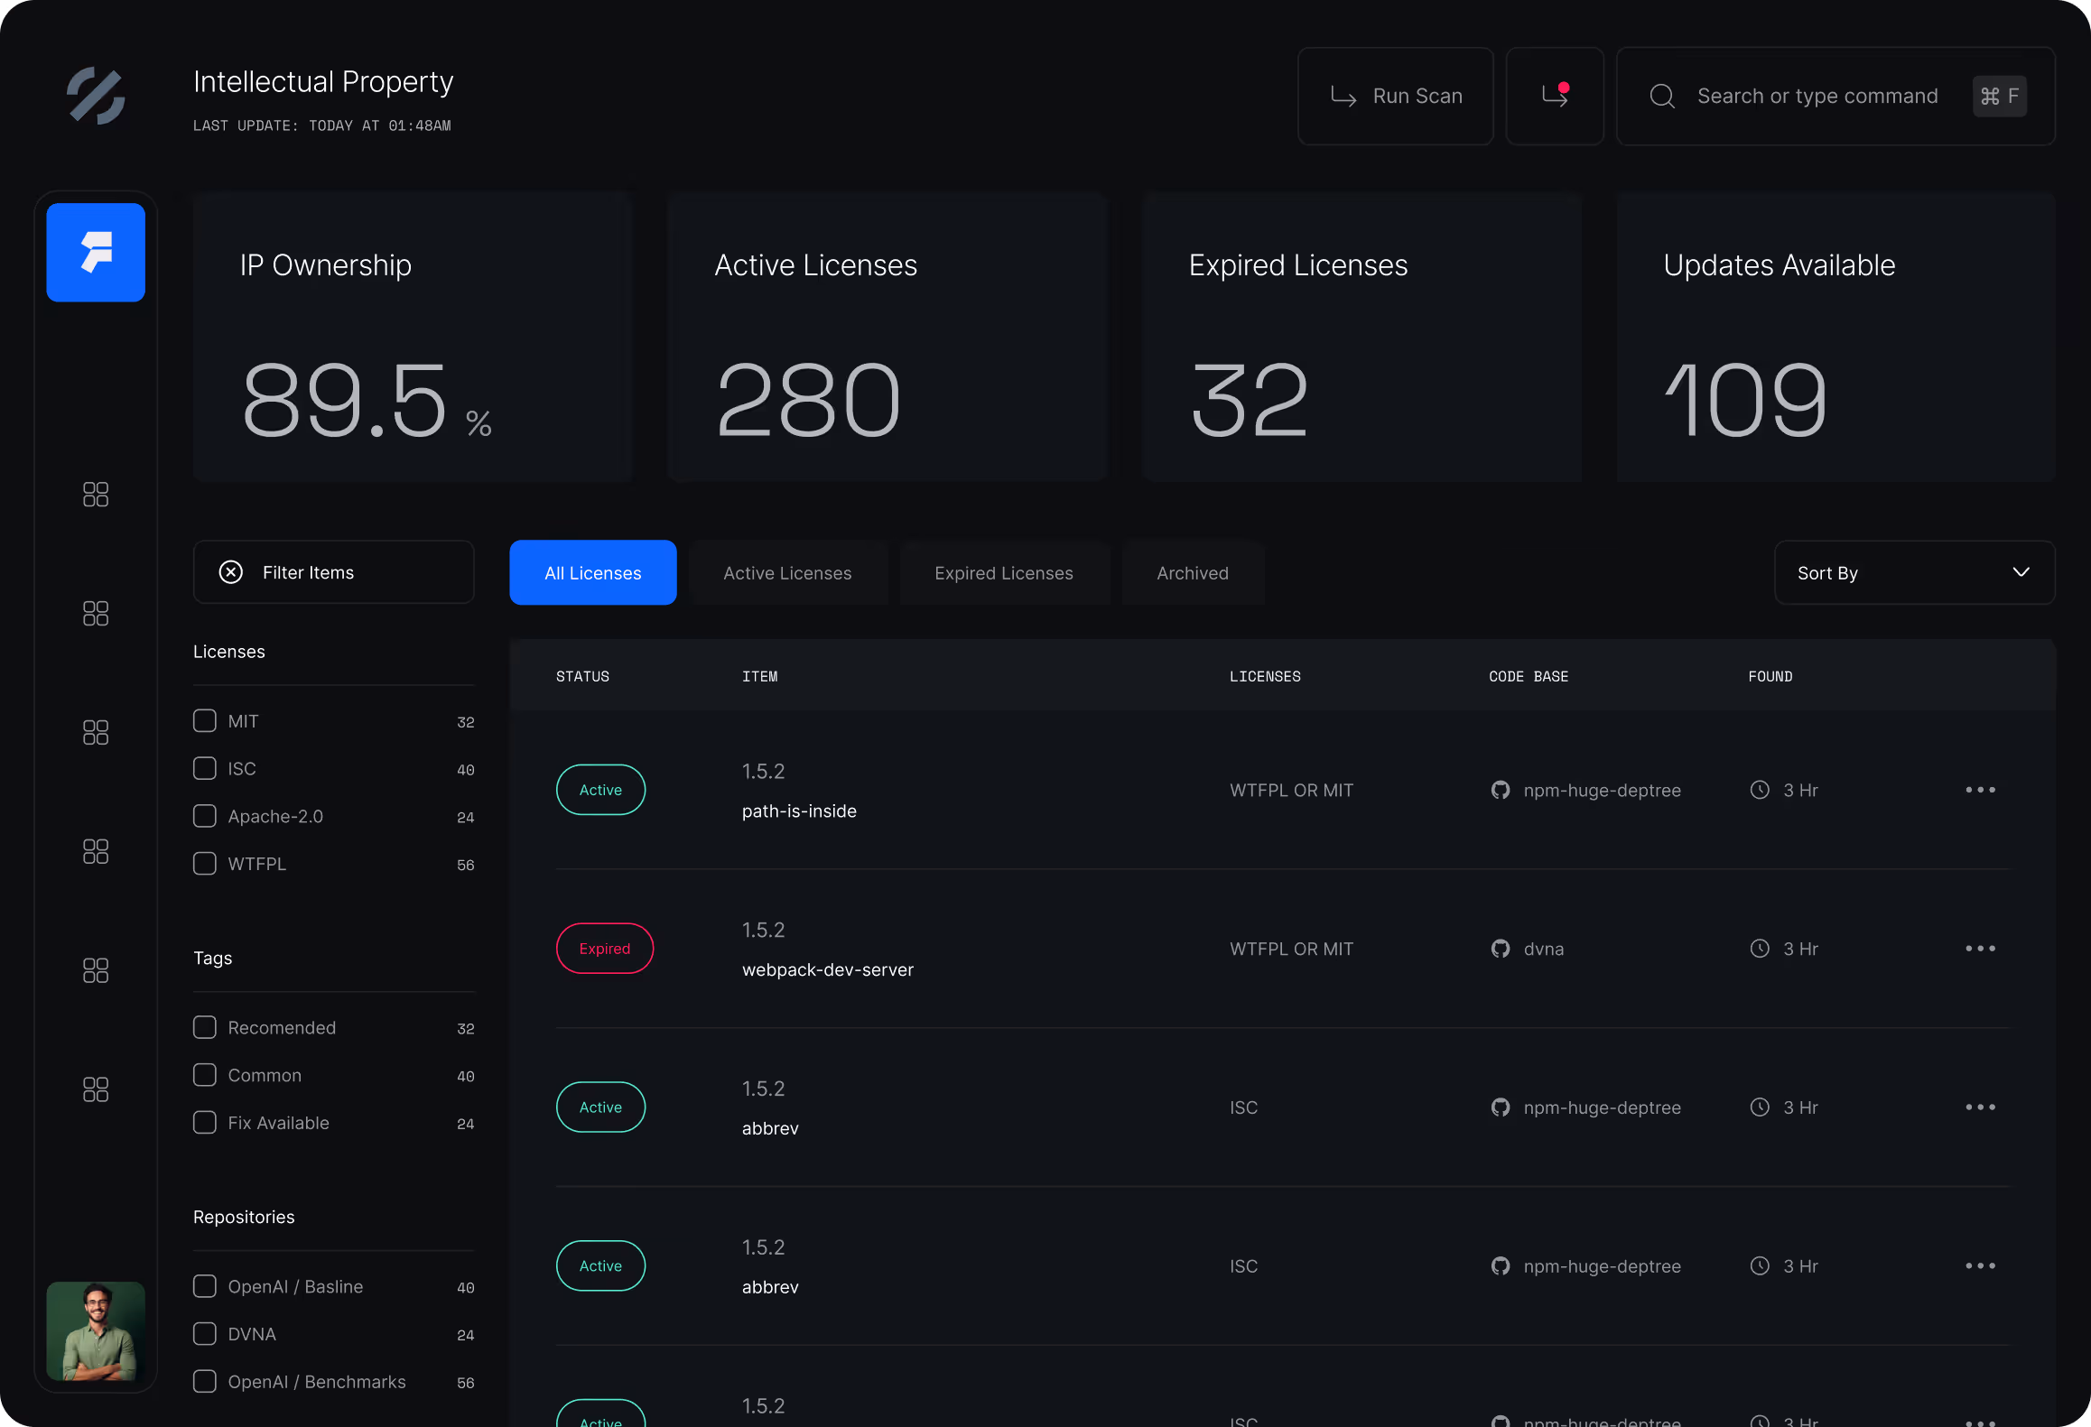Viewport: 2091px width, 1427px height.
Task: Expand the Sort By dropdown
Action: click(1914, 573)
